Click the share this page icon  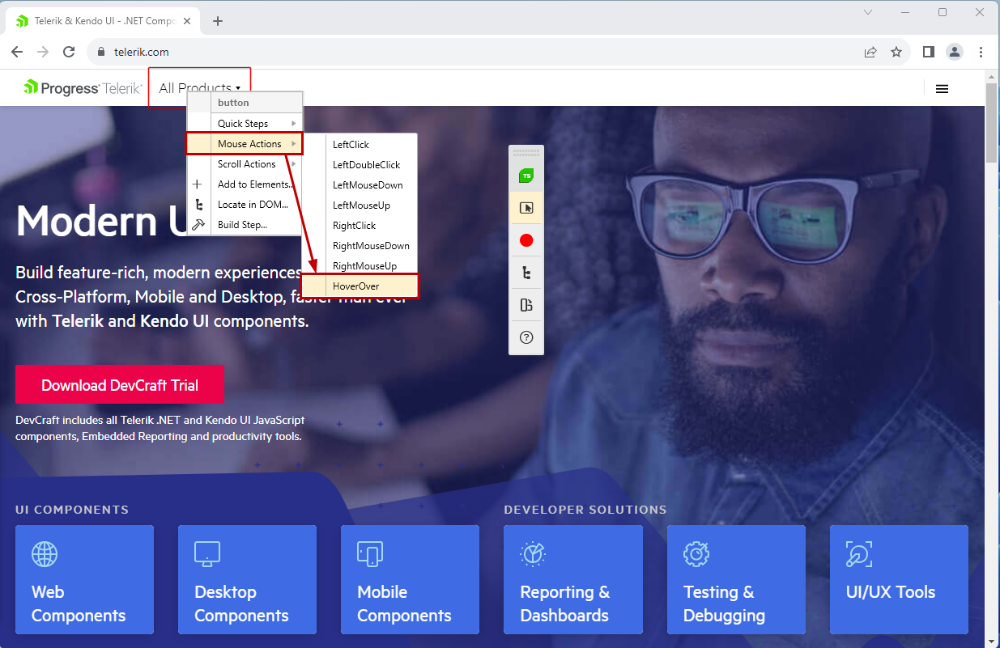870,52
